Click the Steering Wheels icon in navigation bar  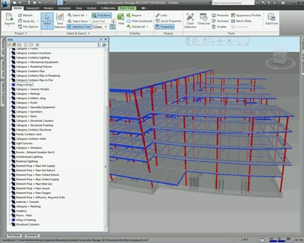click(x=195, y=41)
